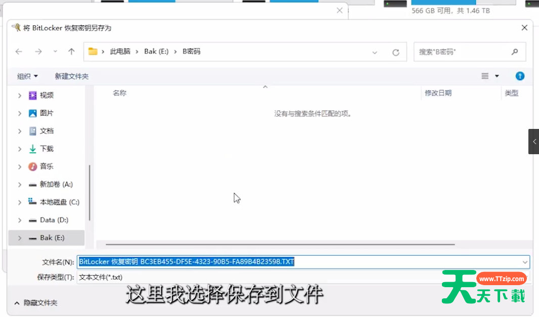Screen dimensions: 539x317
Task: Expand the Data (D:) drive chevron
Action: (x=19, y=219)
